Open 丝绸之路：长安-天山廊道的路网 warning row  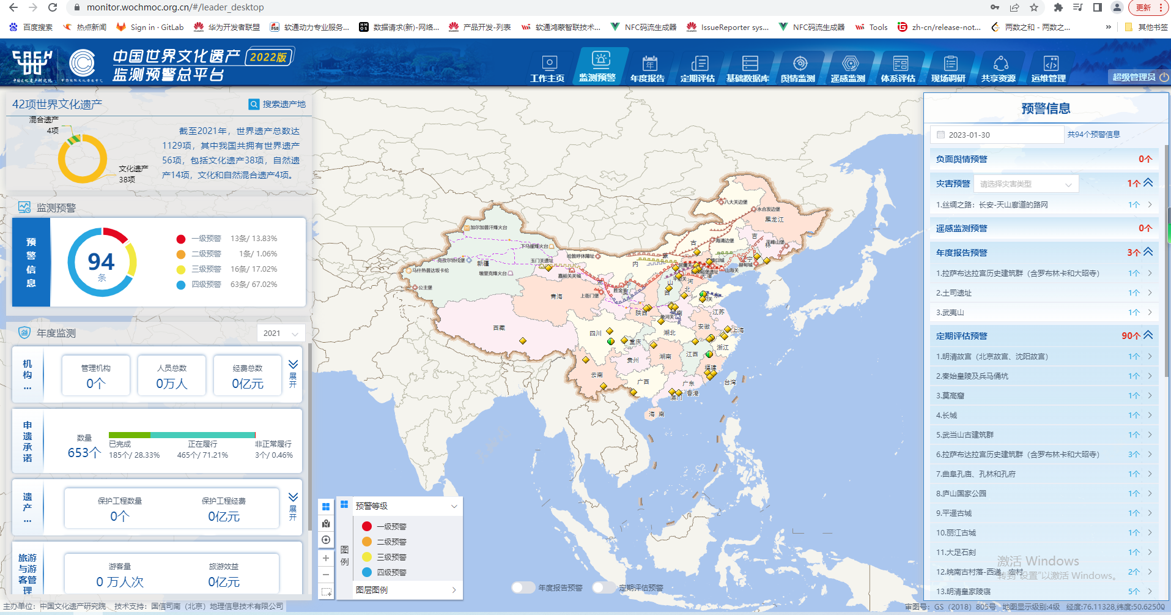pos(1044,205)
